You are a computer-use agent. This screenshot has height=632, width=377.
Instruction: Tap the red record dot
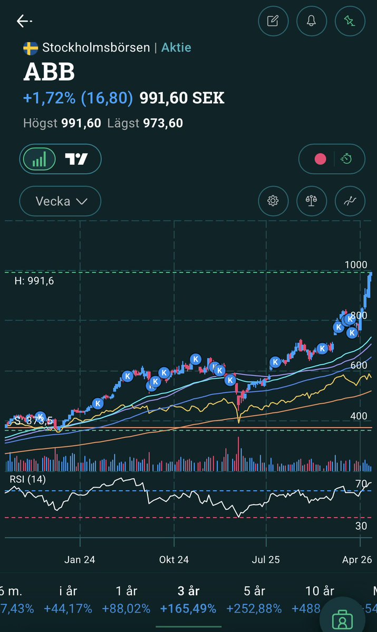click(x=320, y=159)
